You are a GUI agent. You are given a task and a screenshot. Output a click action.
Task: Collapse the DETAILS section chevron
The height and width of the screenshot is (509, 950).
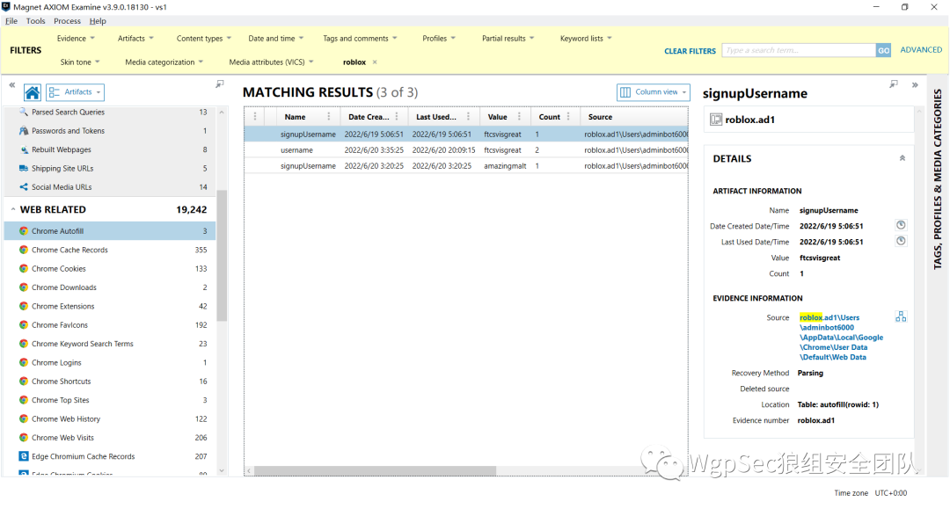(902, 158)
